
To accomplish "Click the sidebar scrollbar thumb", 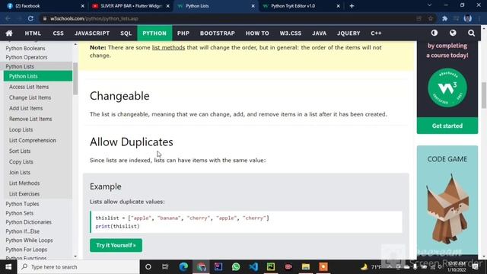I will [x=75, y=78].
